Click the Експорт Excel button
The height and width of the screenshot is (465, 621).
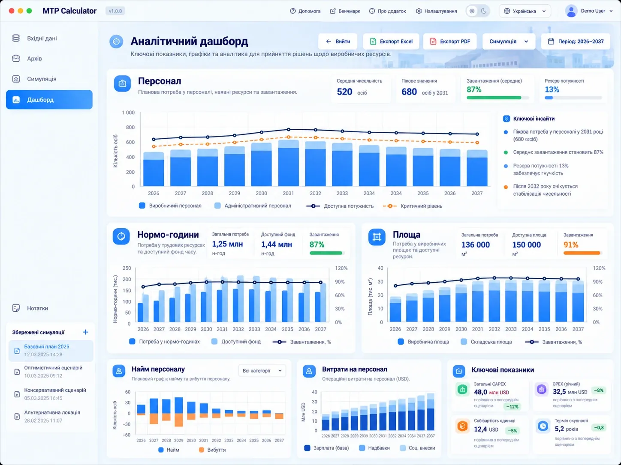[391, 42]
